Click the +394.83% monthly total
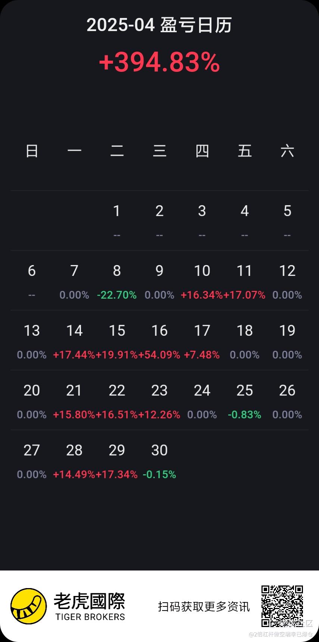 (x=159, y=62)
